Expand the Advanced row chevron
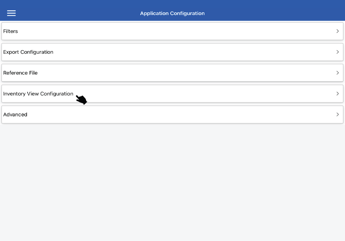The height and width of the screenshot is (241, 345). coord(337,114)
